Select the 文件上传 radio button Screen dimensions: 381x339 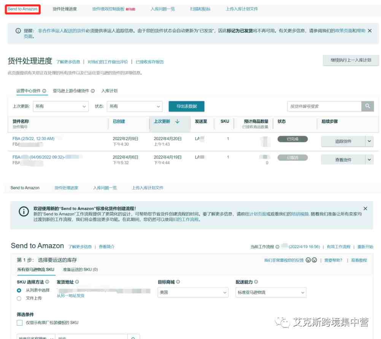[19, 298]
